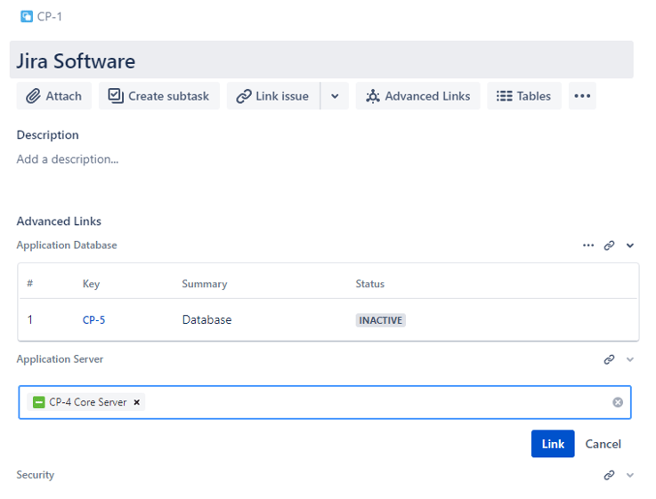Screen dimensions: 656x499
Task: Open the Advanced Links toolbar button
Action: (x=418, y=96)
